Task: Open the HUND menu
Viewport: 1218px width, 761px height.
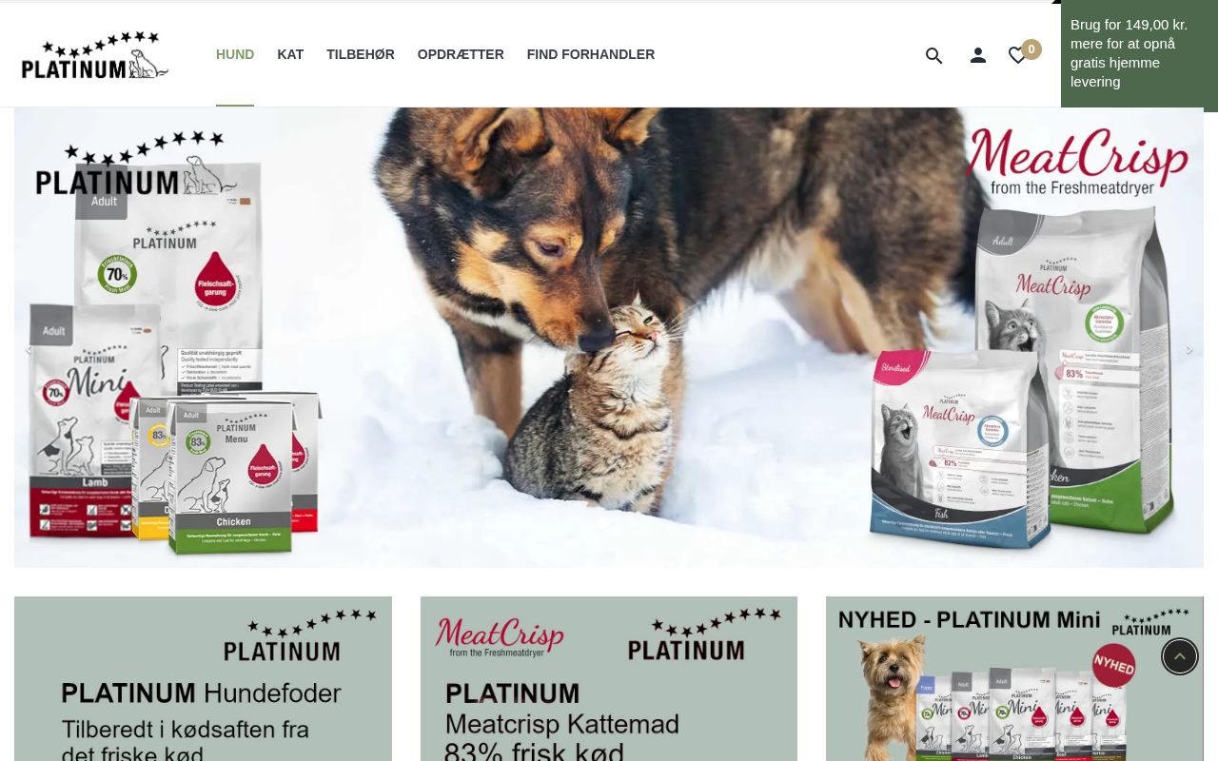Action: coord(235,54)
